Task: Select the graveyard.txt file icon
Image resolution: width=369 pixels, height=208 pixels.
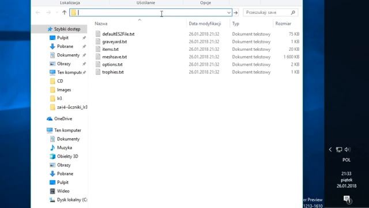Action: coord(98,42)
